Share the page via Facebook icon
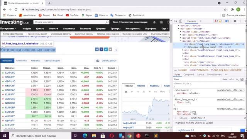247x139 pixels. 101,49
